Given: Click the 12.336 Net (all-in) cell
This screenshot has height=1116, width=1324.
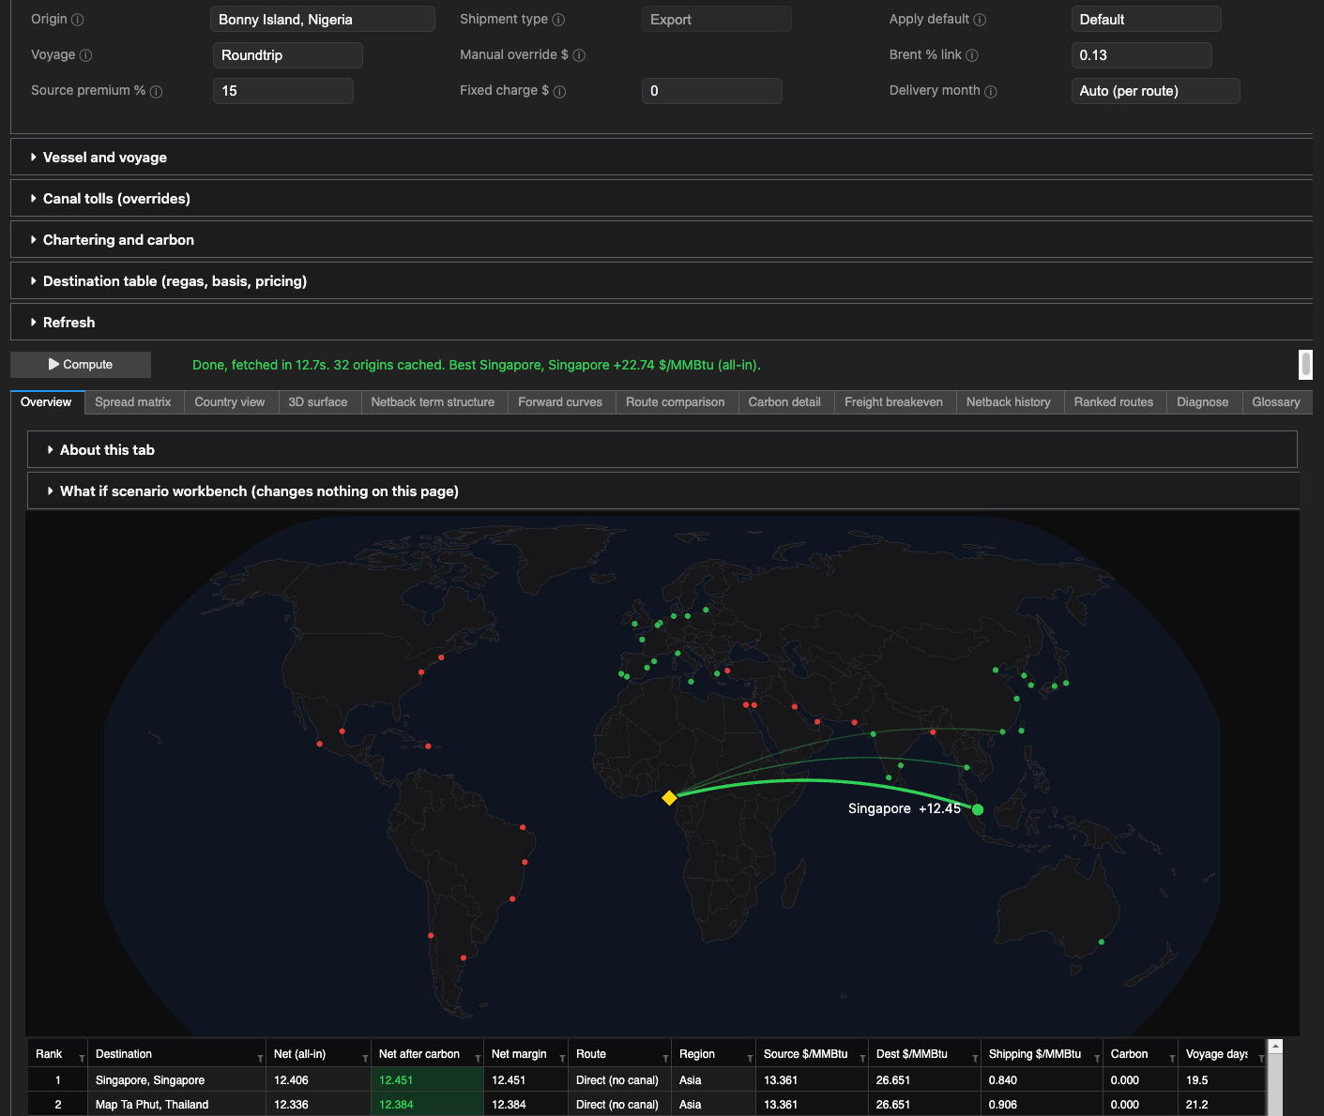Looking at the screenshot, I should tap(319, 1105).
